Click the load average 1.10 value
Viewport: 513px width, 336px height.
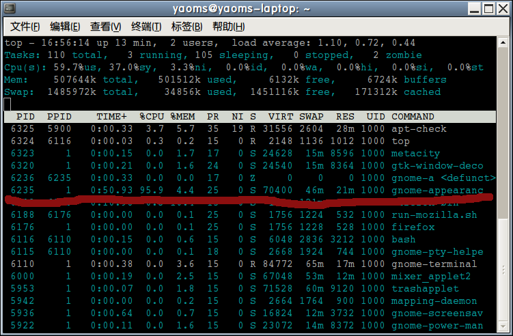330,43
